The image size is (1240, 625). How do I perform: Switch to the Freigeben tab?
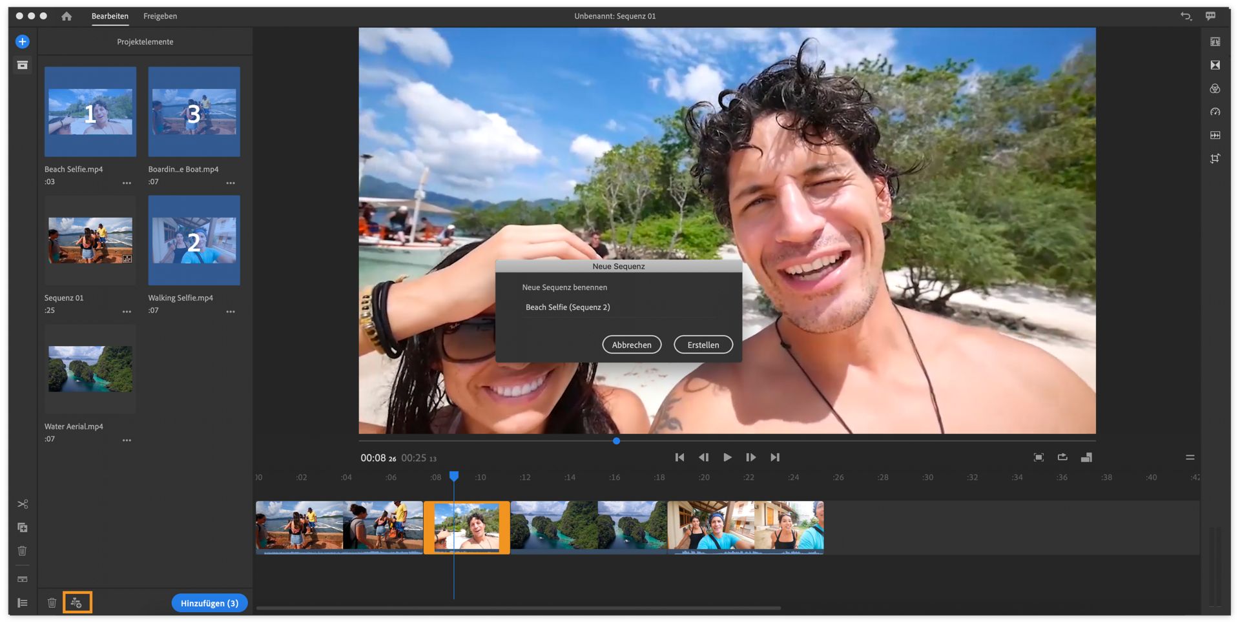(160, 16)
